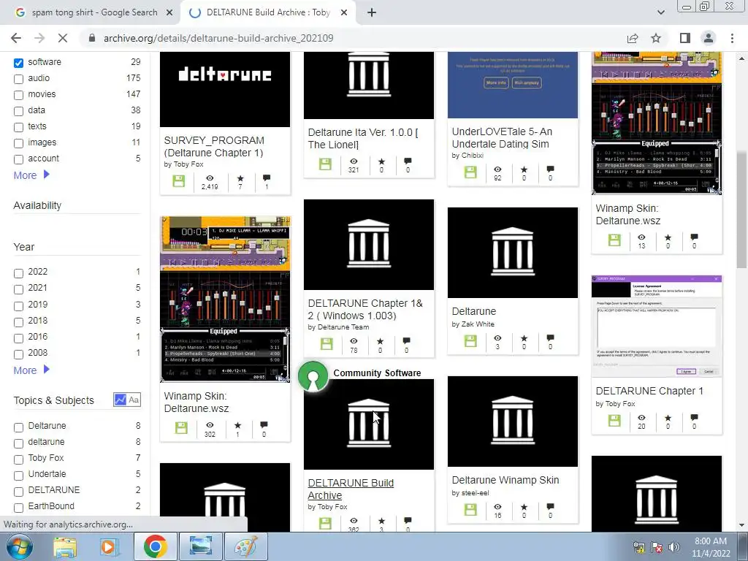Click views eye on Chapter 1& 2 card
Viewport: 748px width, 561px height.
coord(354,341)
